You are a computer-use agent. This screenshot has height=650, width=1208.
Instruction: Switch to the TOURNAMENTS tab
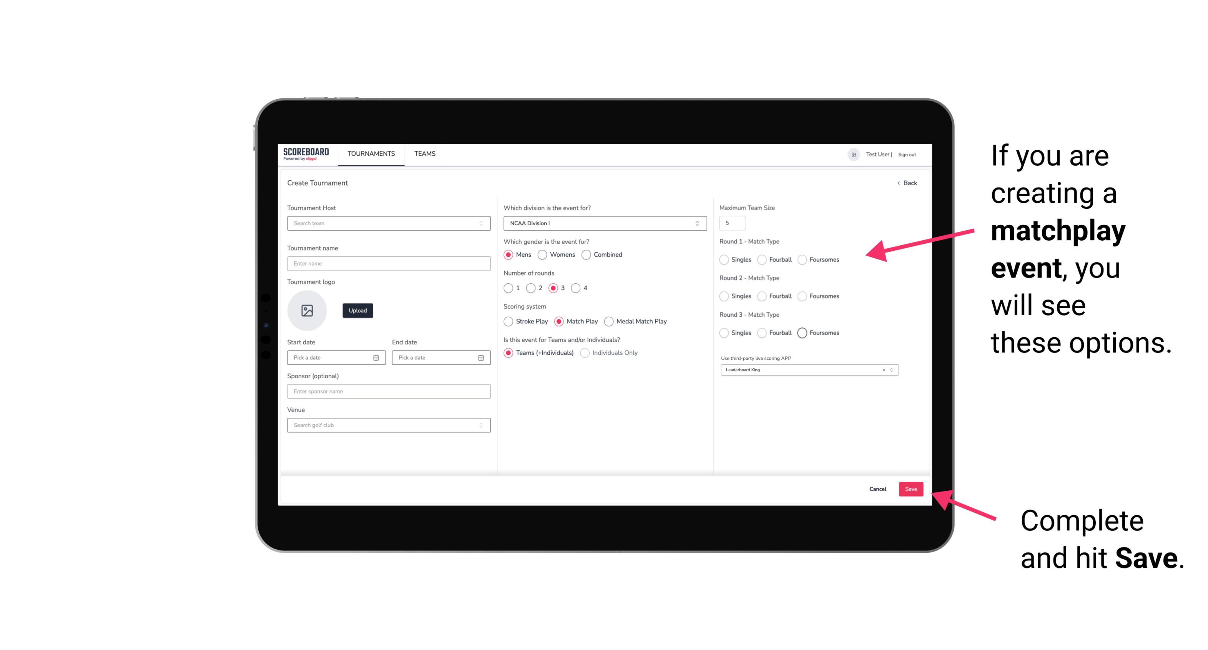pyautogui.click(x=371, y=154)
